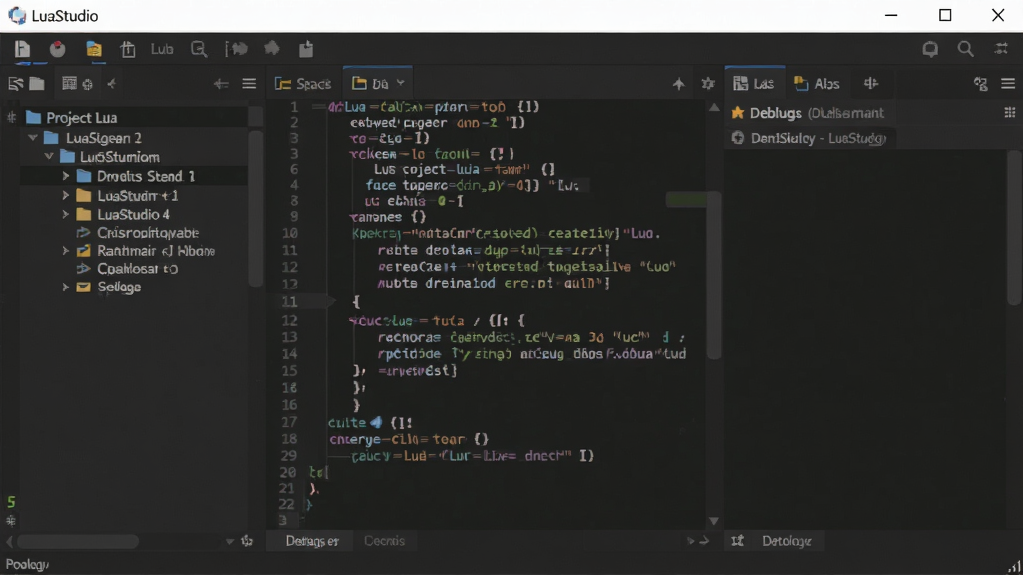This screenshot has width=1023, height=575.
Task: Collapse the LuaSigean 2 folder
Action: click(x=33, y=138)
